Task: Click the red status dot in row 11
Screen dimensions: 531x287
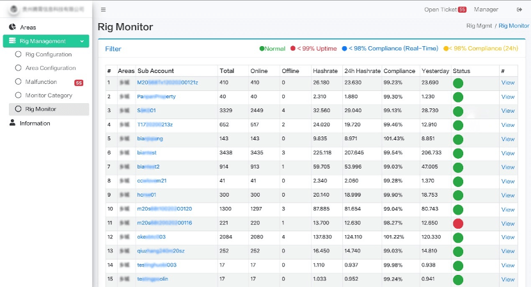Action: pyautogui.click(x=458, y=222)
